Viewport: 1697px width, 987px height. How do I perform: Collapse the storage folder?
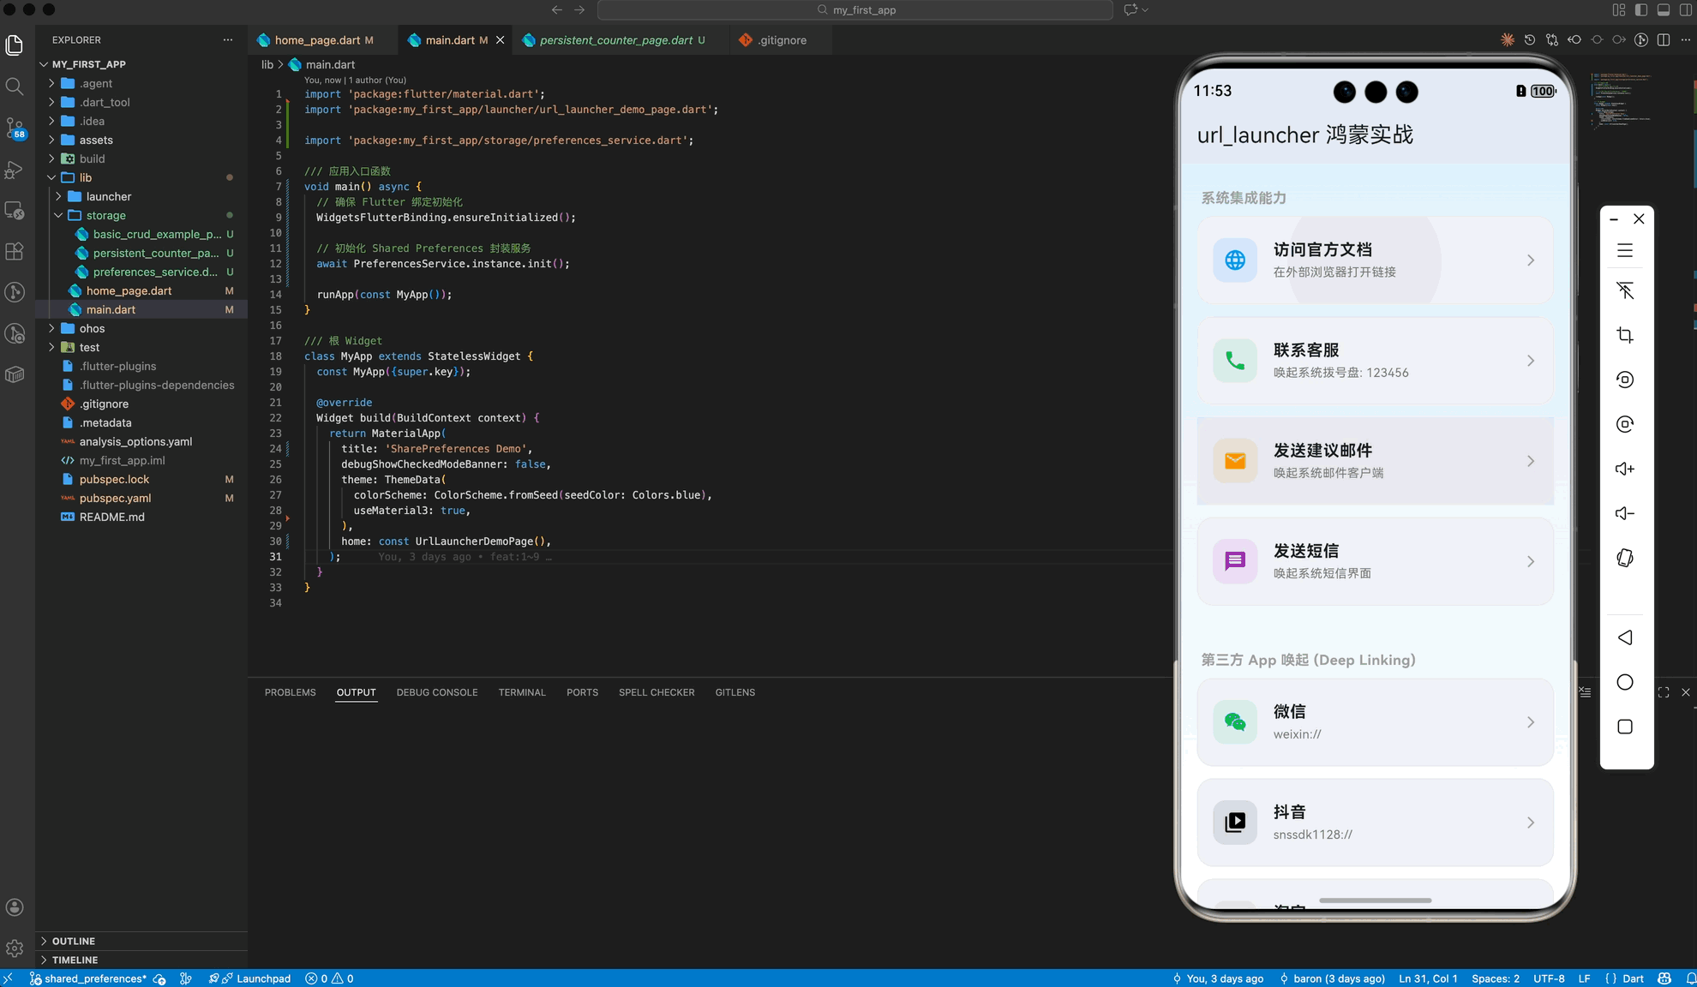[x=105, y=215]
